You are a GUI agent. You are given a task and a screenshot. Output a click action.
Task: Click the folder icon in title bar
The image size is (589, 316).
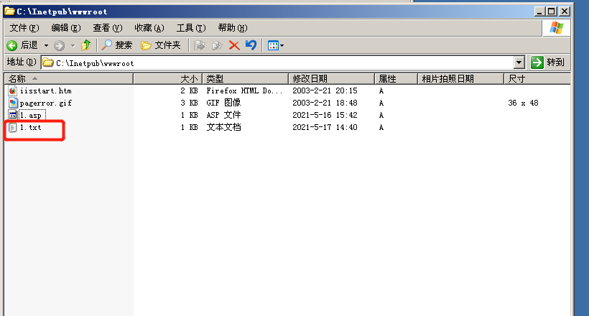(9, 11)
